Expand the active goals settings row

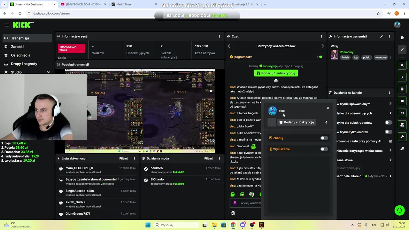pyautogui.click(x=390, y=176)
